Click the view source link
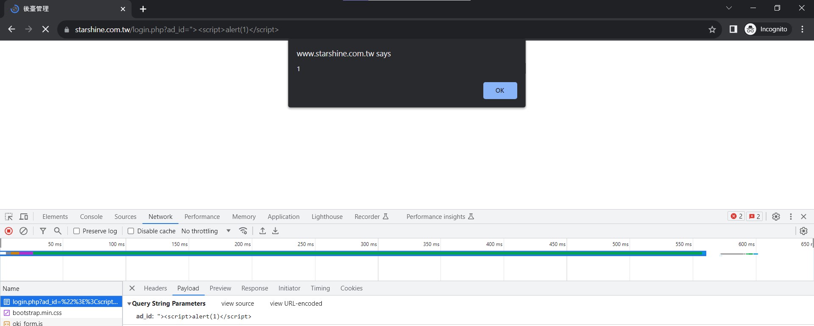This screenshot has width=814, height=326. pos(237,304)
